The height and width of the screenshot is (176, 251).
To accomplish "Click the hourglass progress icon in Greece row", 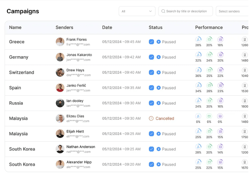I will (x=245, y=39).
